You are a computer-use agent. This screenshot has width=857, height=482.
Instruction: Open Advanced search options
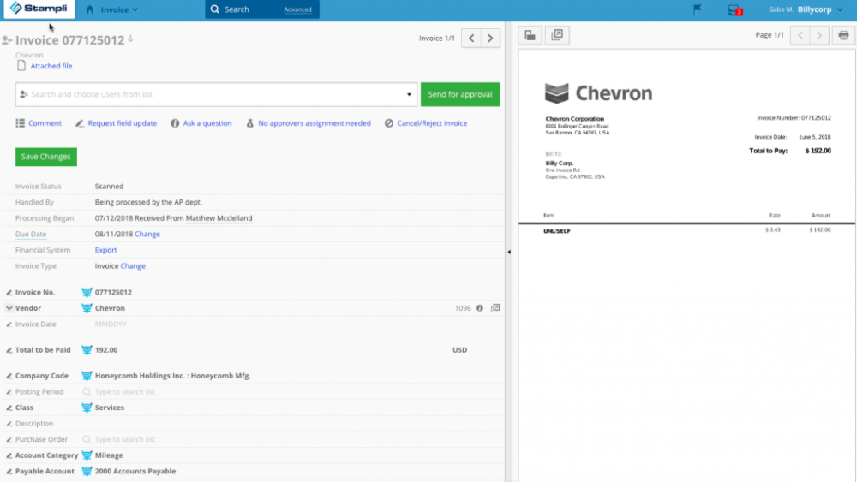click(x=298, y=9)
